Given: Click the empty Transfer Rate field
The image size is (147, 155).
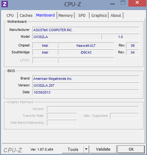Looking at the screenshot, I should tap(62, 116).
